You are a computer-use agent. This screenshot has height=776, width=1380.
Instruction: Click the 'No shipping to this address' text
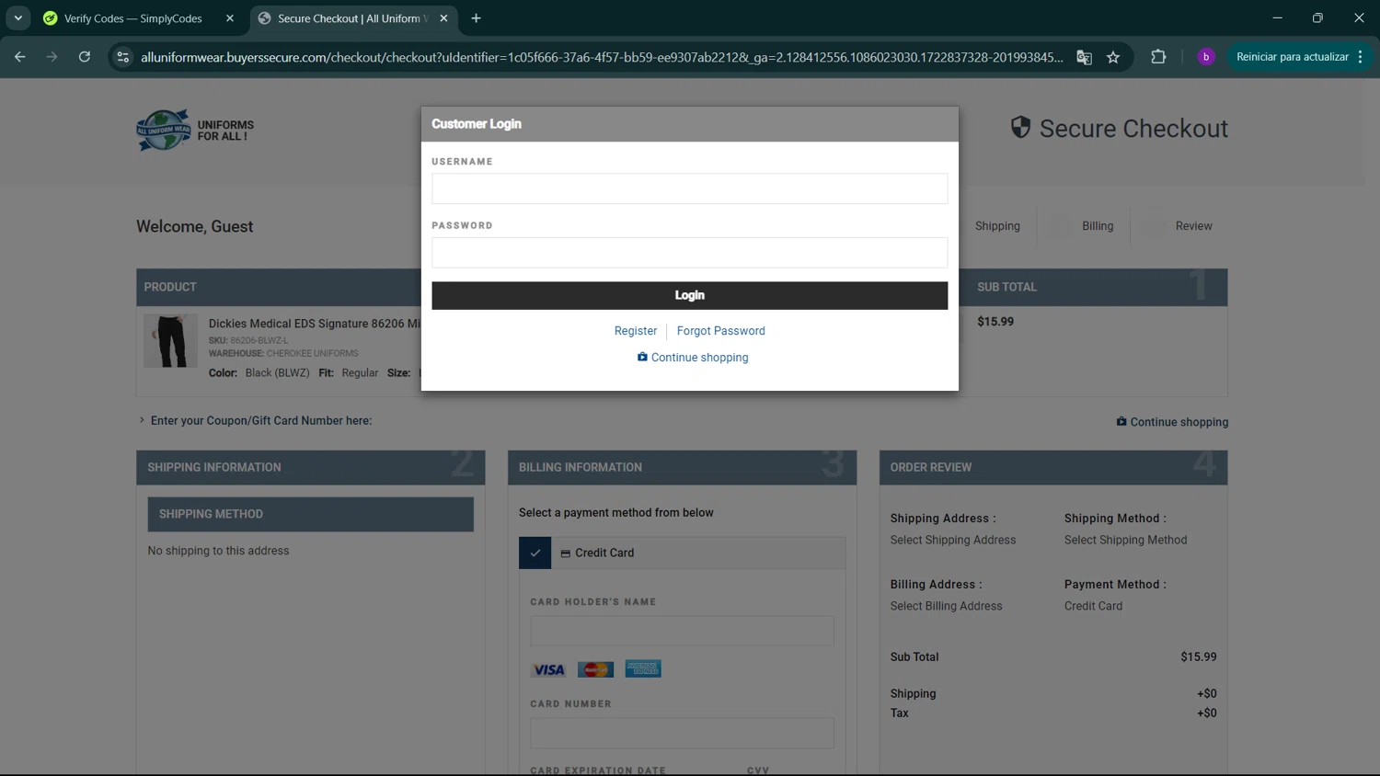pyautogui.click(x=218, y=551)
